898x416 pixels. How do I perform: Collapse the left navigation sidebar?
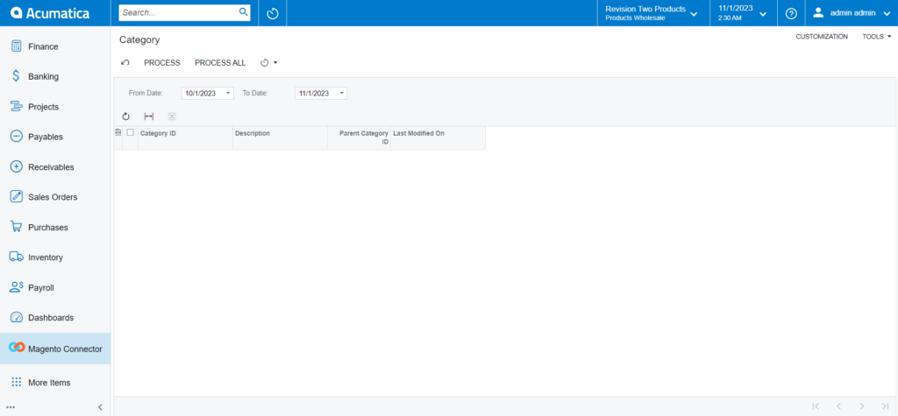coord(100,407)
